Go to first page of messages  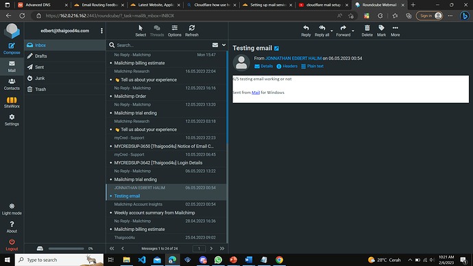(112, 248)
